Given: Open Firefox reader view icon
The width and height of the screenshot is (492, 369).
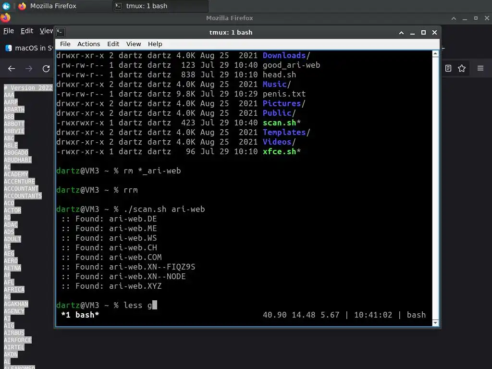Looking at the screenshot, I should [448, 68].
